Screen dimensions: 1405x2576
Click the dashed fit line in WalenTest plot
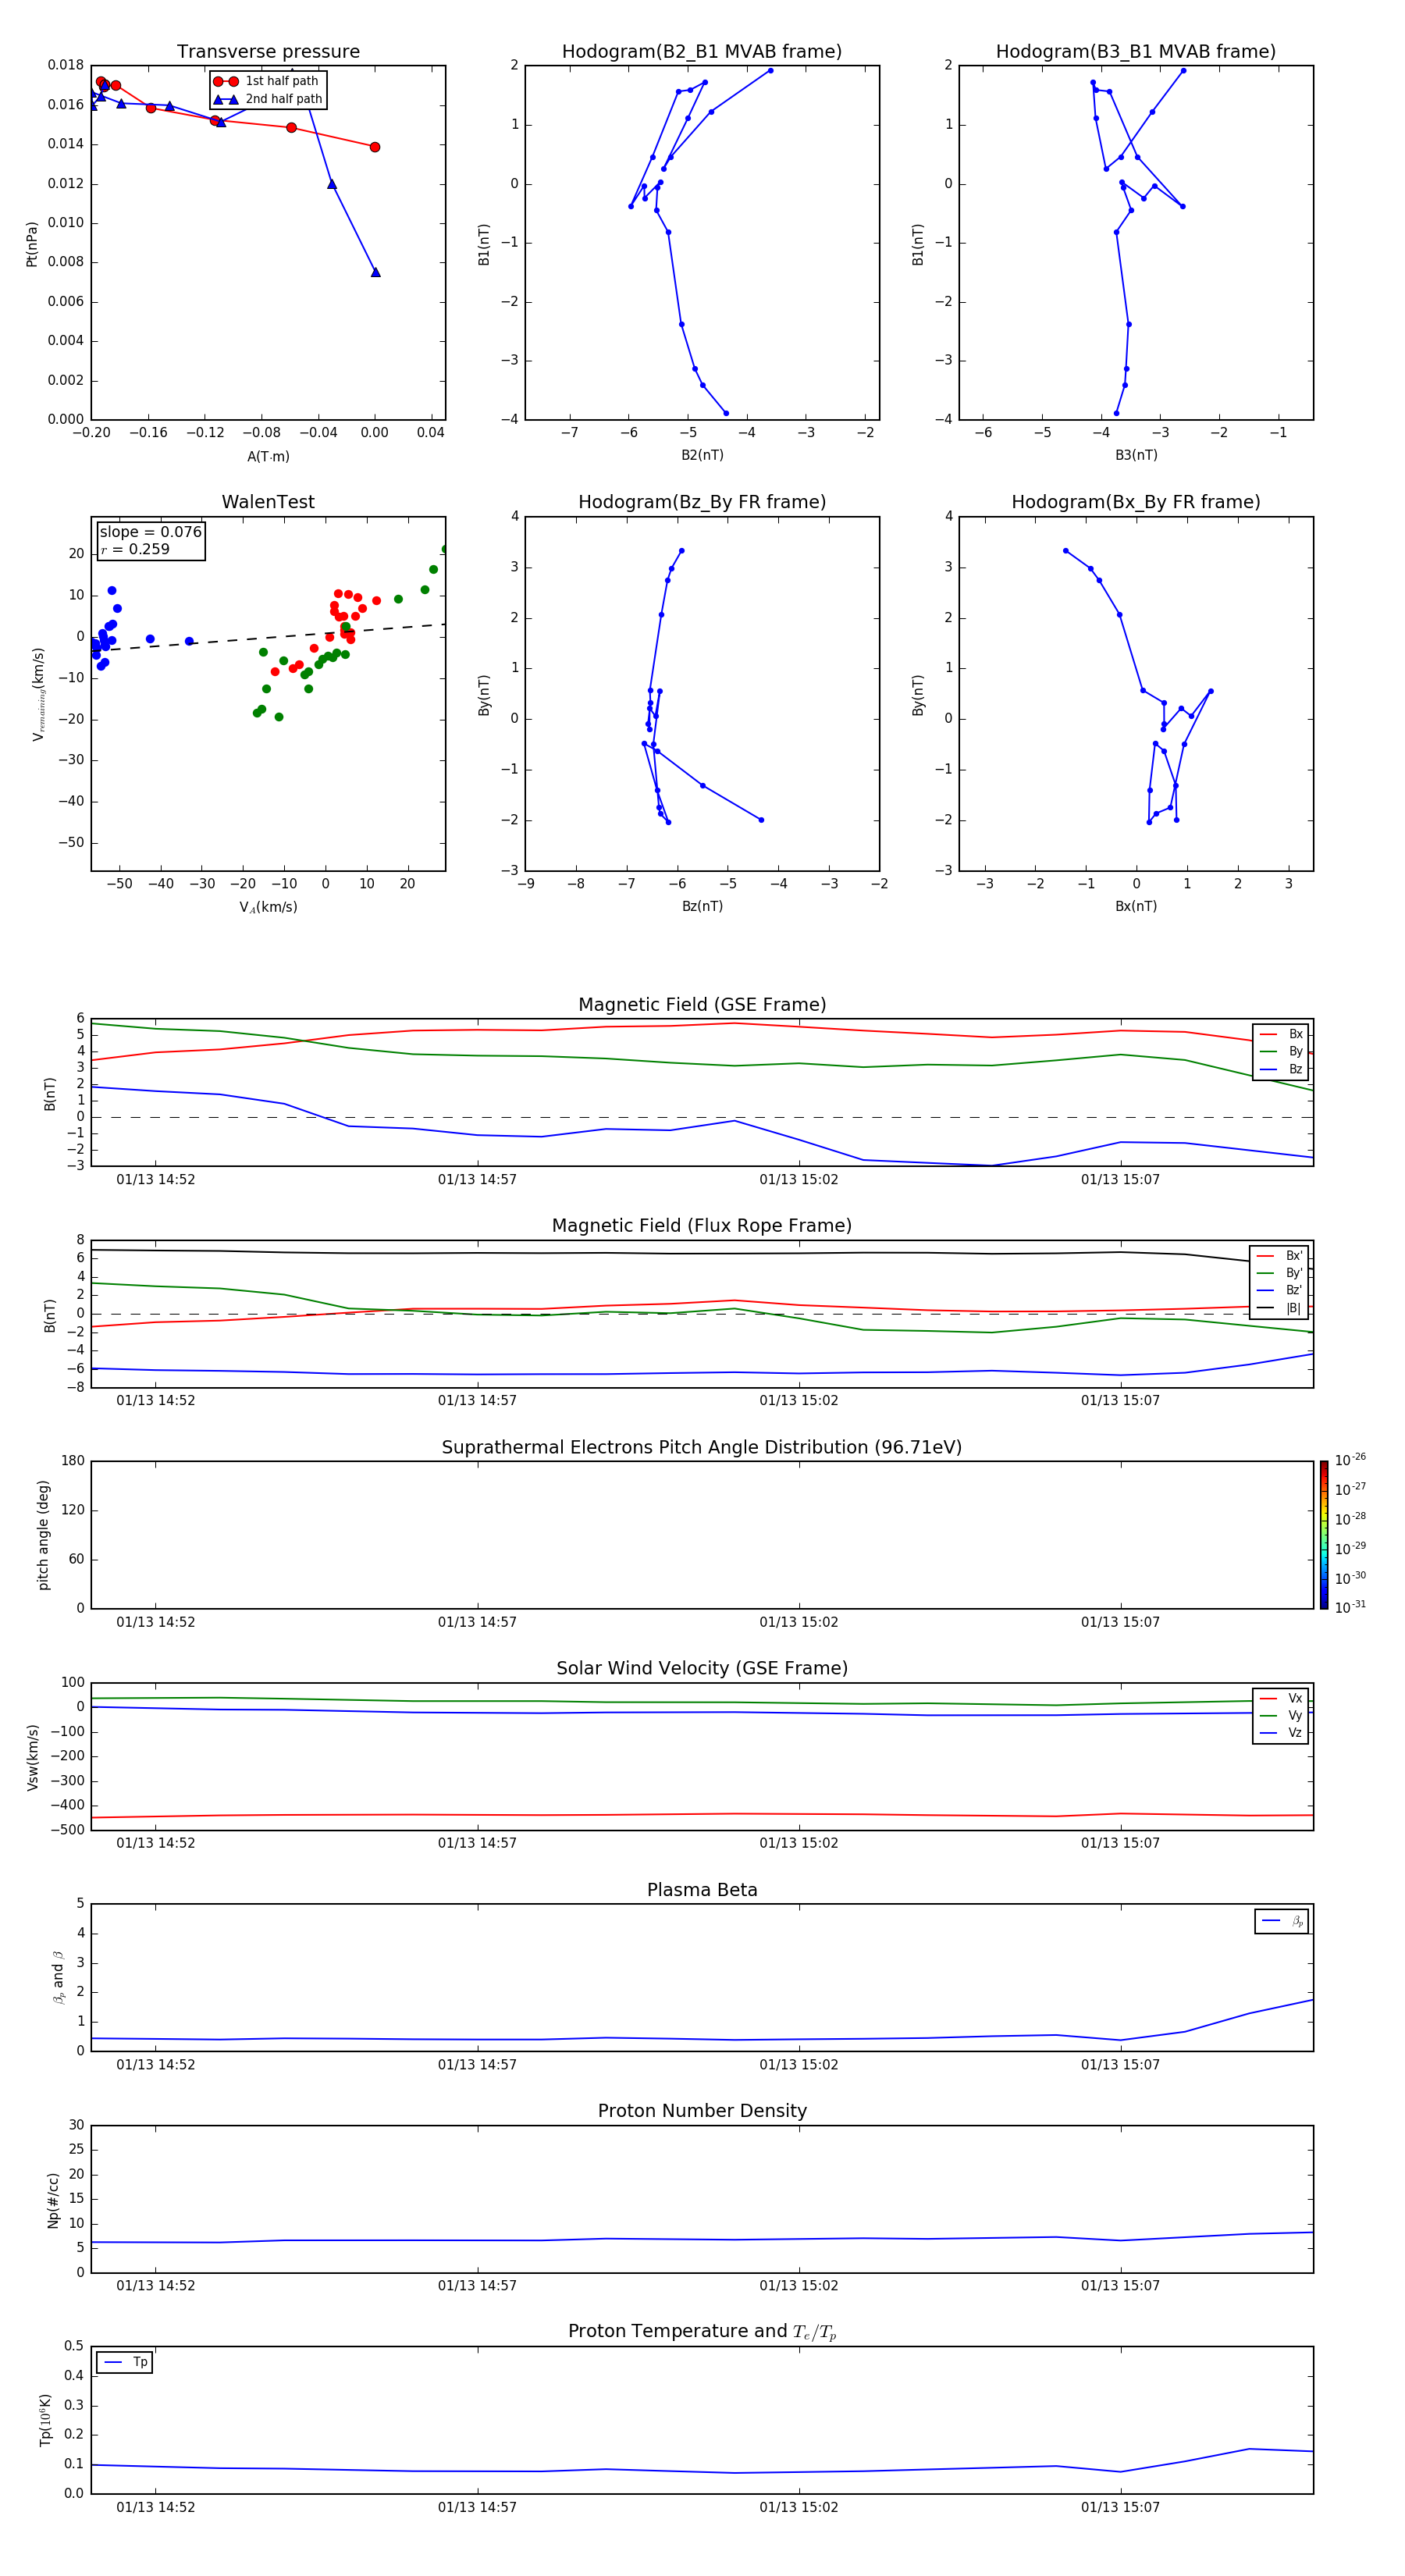[268, 637]
